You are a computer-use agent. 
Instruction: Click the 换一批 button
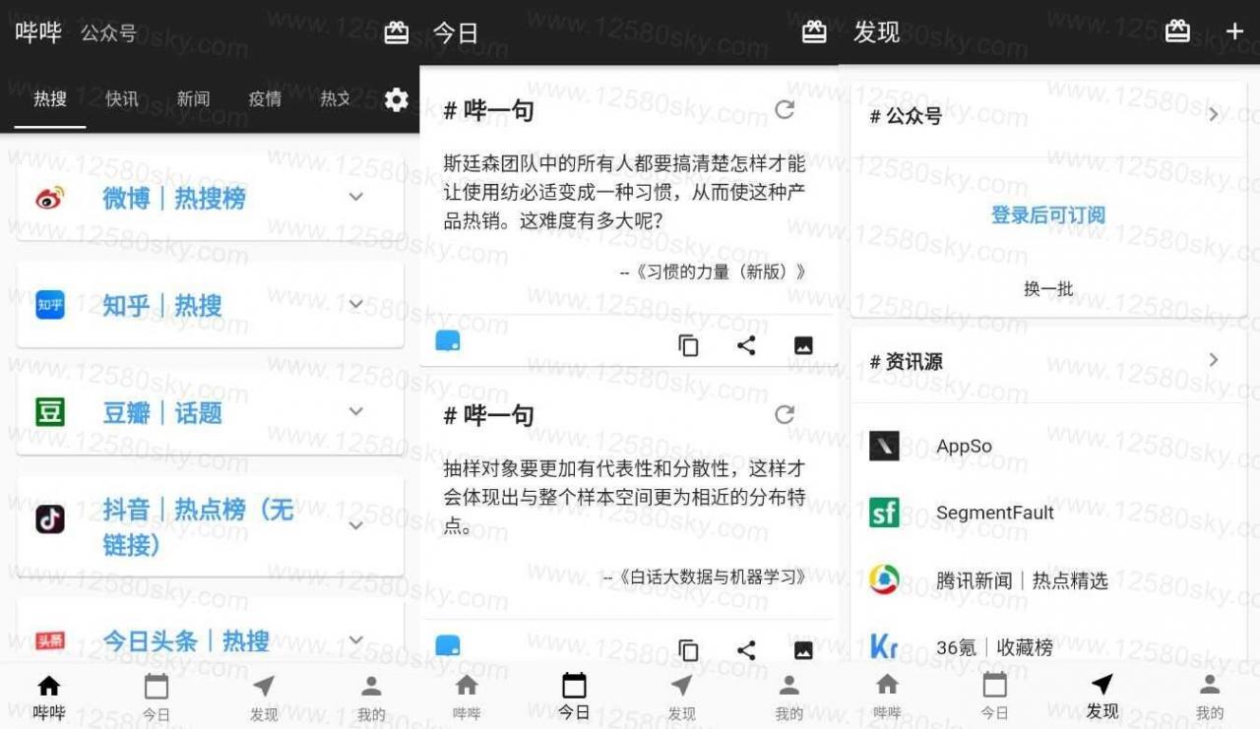click(x=1048, y=289)
